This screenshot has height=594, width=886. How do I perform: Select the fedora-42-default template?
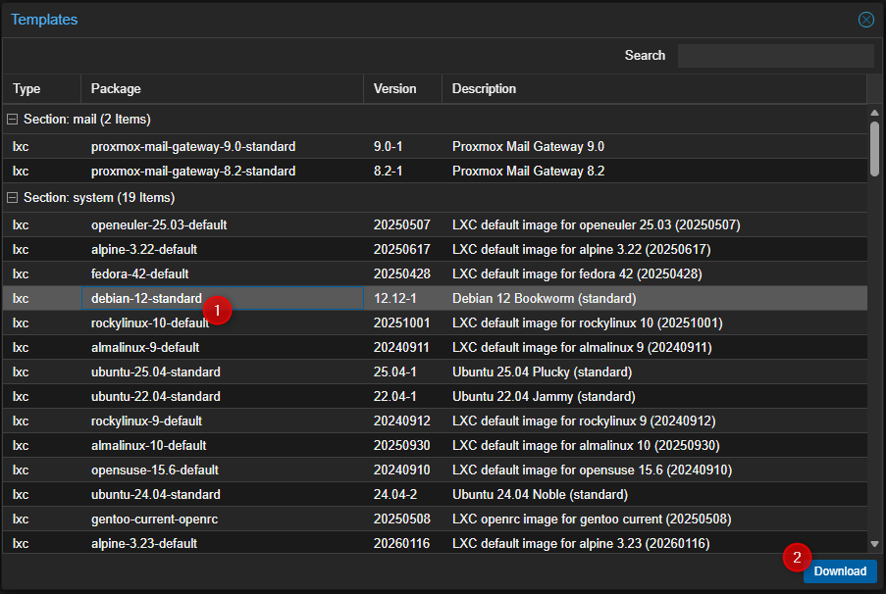pos(196,273)
